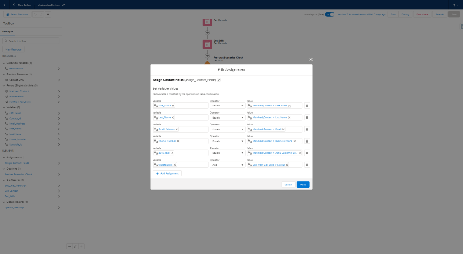Switch to the Manager tab

8,32
